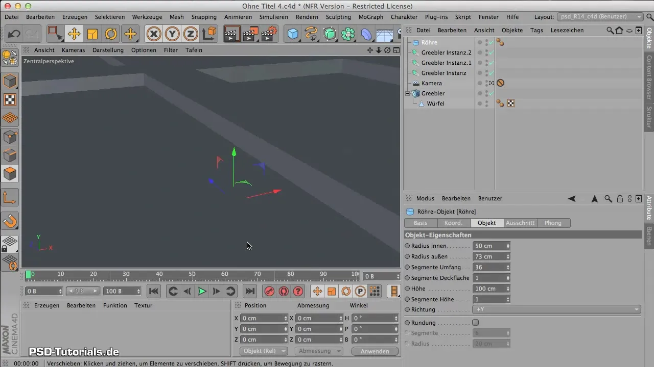This screenshot has height=367, width=654.
Task: Toggle Y axis lock
Action: 173,34
